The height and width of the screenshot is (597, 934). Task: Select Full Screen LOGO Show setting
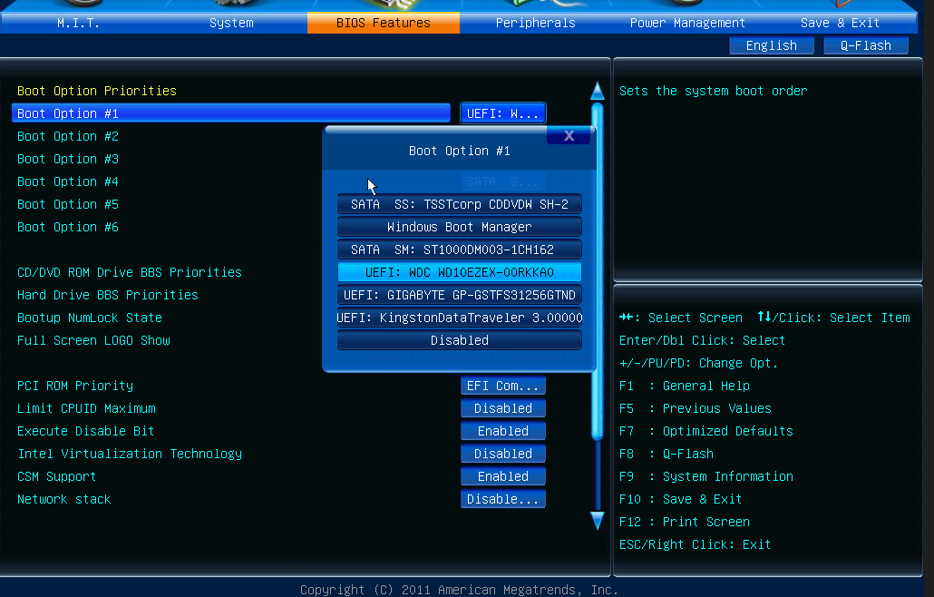pyautogui.click(x=93, y=340)
